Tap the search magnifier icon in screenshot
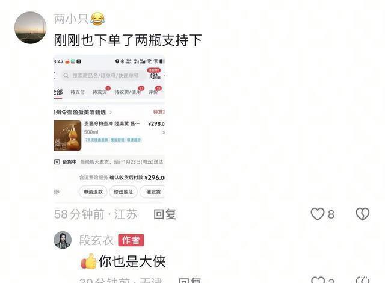The height and width of the screenshot is (283, 385). coord(66,75)
